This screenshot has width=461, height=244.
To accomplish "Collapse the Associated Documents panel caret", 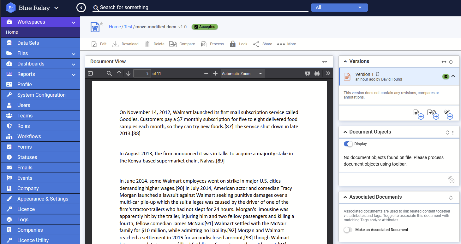I will point(345,197).
